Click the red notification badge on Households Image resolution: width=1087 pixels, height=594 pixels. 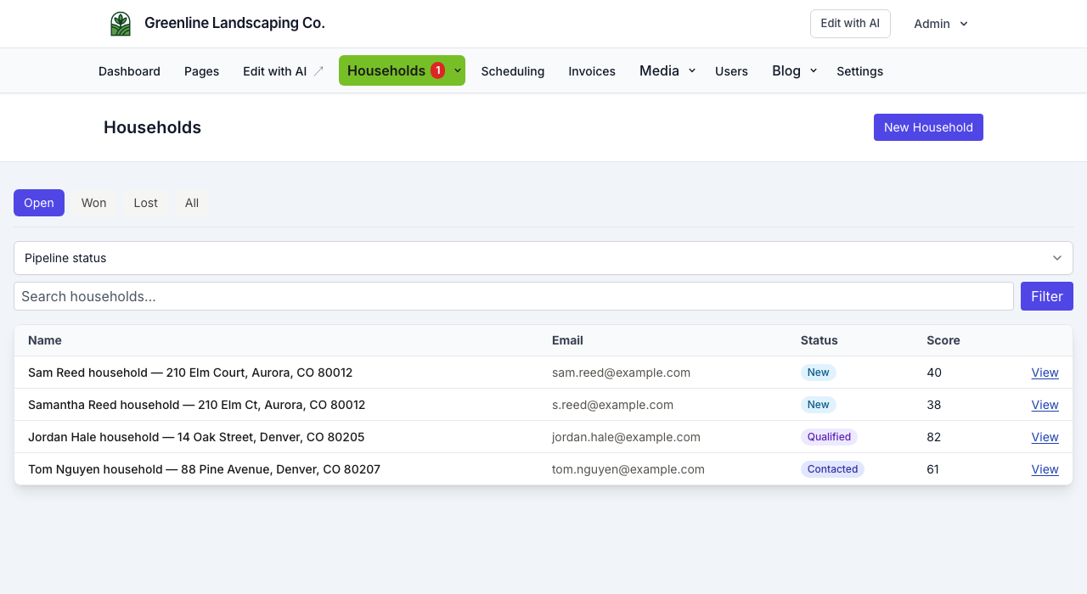click(437, 70)
